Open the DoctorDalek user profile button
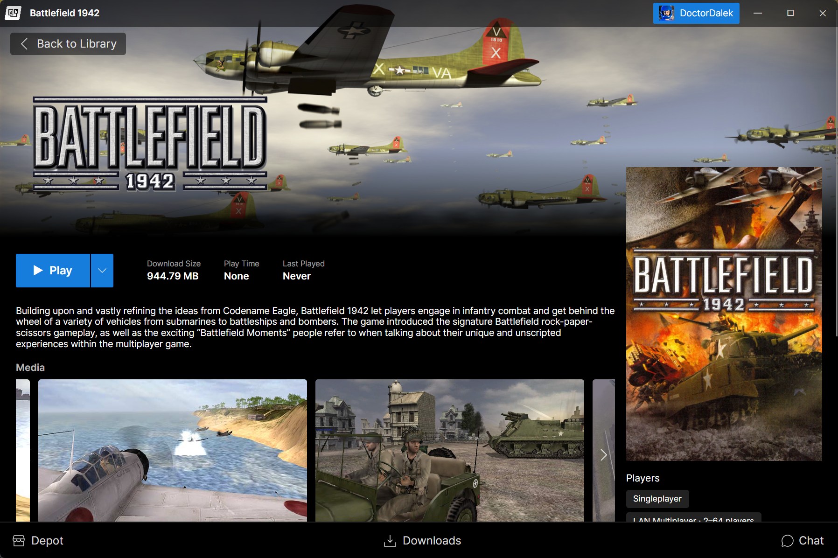 tap(696, 13)
